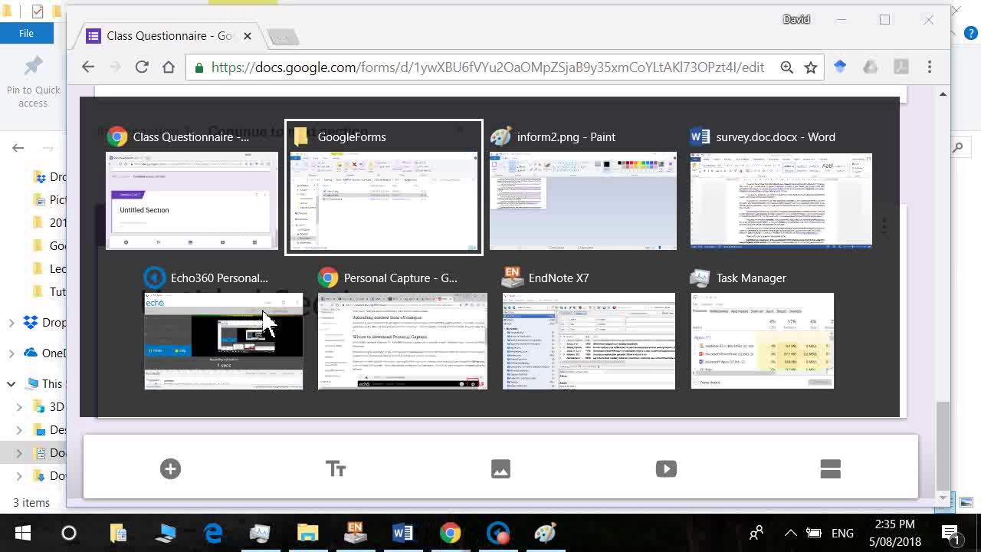Click the PDF extension icon
Viewport: 981px width, 552px height.
point(901,67)
